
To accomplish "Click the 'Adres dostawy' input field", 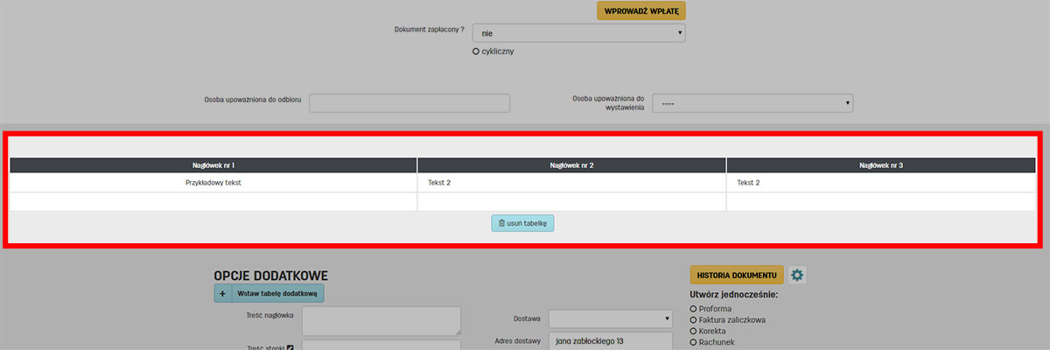I will [610, 341].
